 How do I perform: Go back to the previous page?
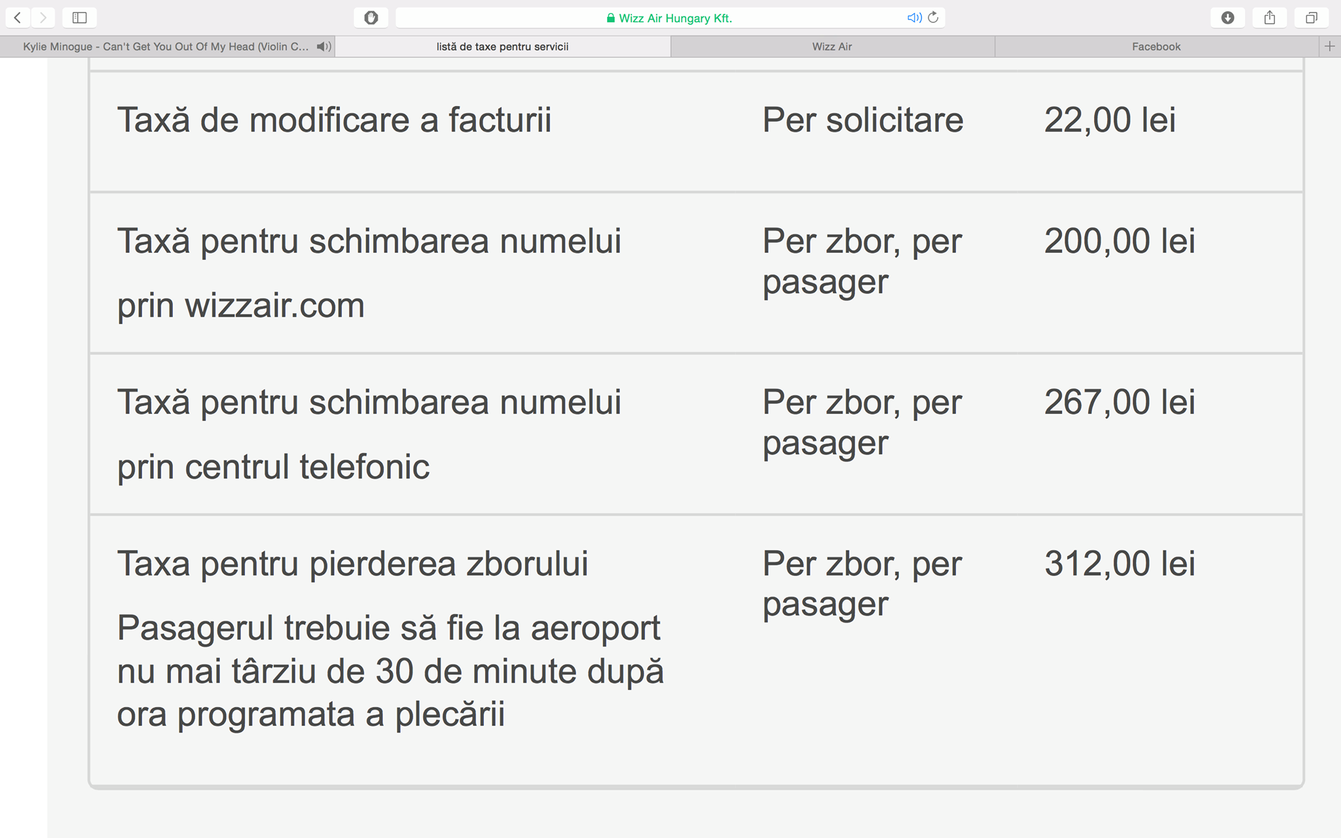(18, 18)
